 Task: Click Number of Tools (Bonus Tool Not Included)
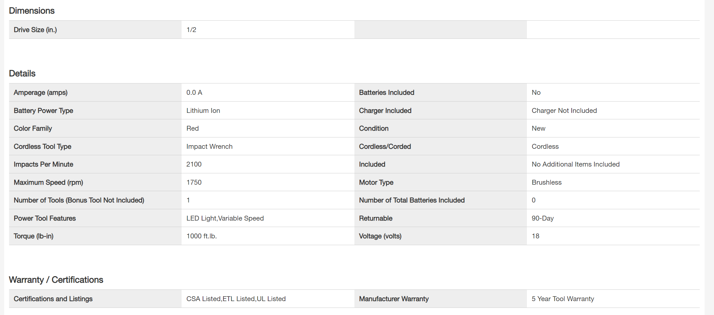[79, 200]
